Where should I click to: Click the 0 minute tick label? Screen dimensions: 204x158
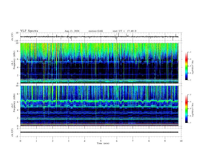pyautogui.click(x=20, y=141)
